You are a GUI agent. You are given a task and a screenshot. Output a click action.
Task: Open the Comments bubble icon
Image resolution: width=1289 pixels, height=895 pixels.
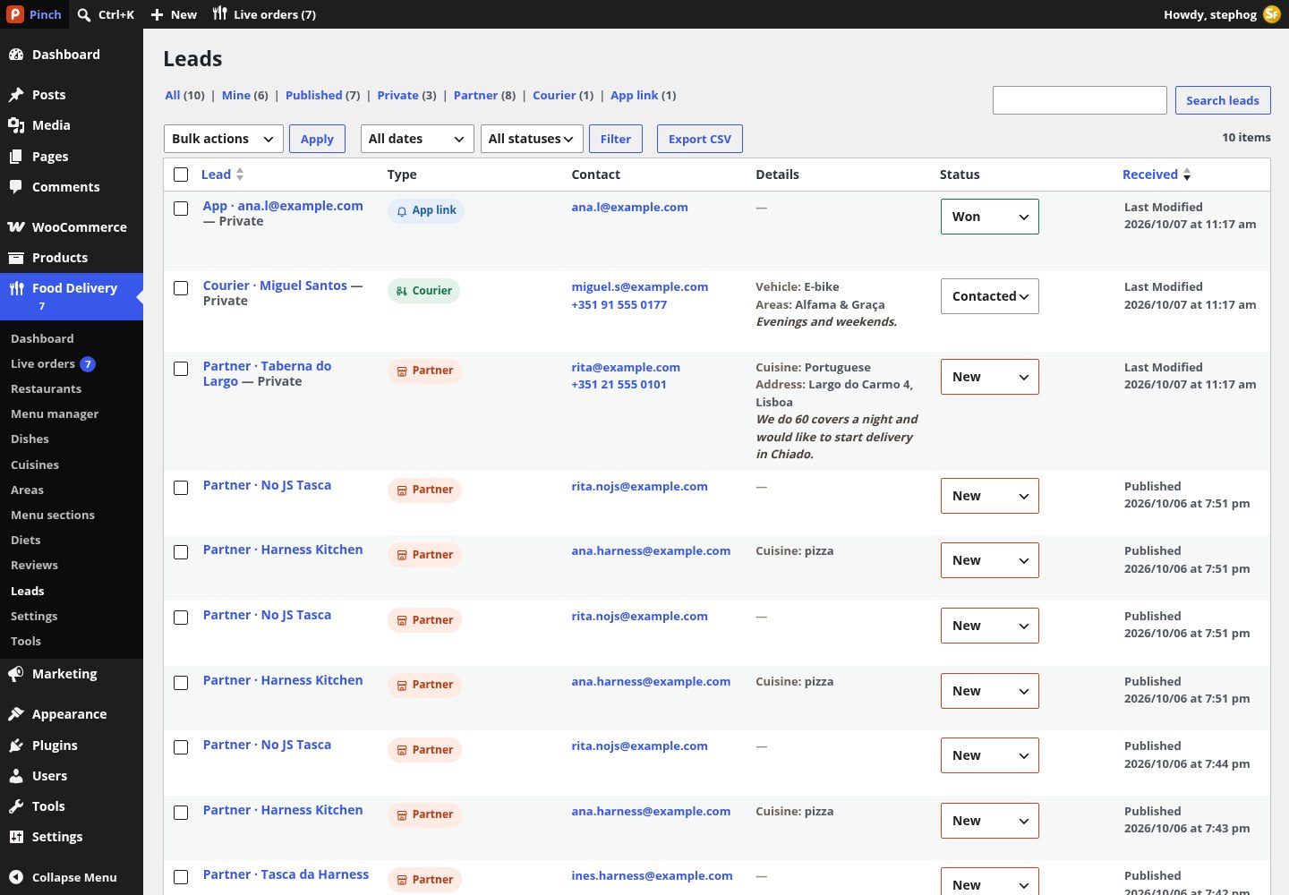(16, 187)
